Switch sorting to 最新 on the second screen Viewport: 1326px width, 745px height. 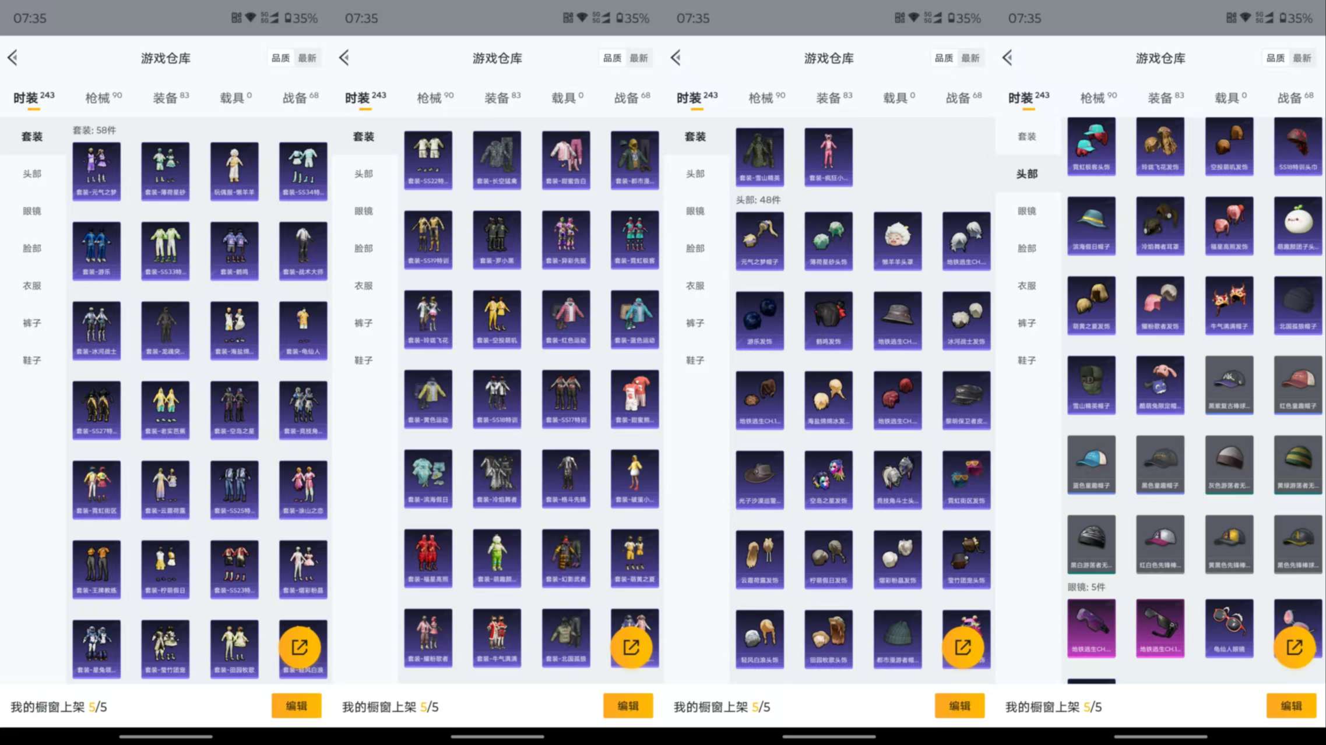[640, 58]
